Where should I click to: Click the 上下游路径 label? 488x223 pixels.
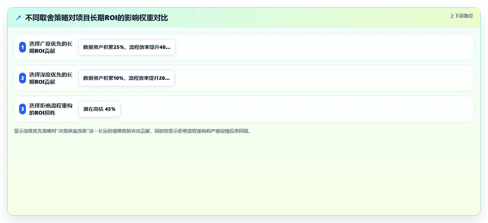(x=461, y=16)
